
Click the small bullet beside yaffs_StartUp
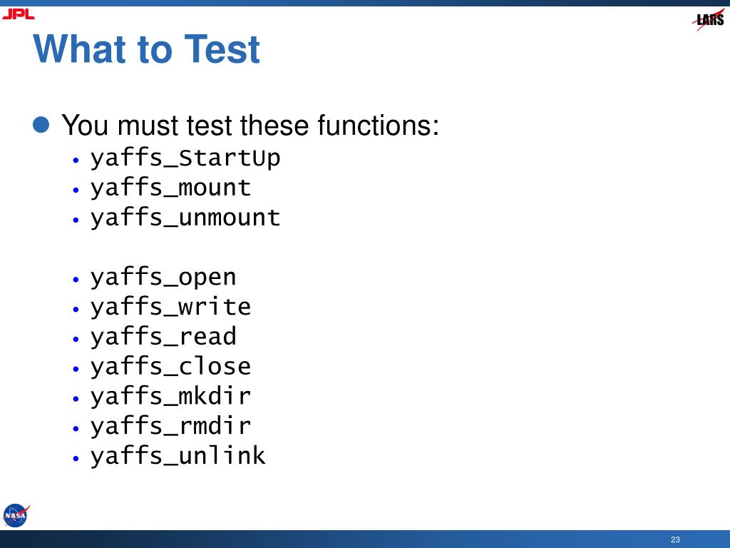[x=76, y=161]
